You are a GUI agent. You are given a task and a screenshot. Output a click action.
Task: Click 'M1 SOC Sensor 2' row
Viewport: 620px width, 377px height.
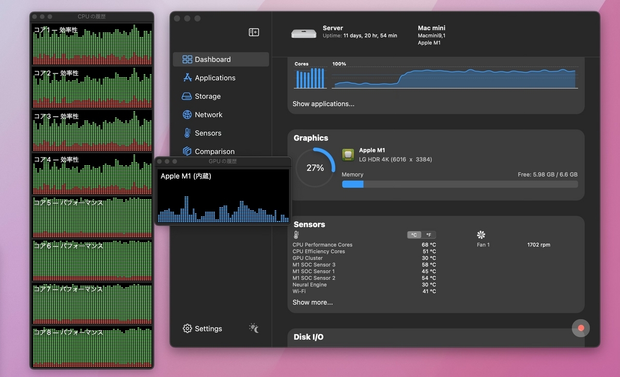364,278
